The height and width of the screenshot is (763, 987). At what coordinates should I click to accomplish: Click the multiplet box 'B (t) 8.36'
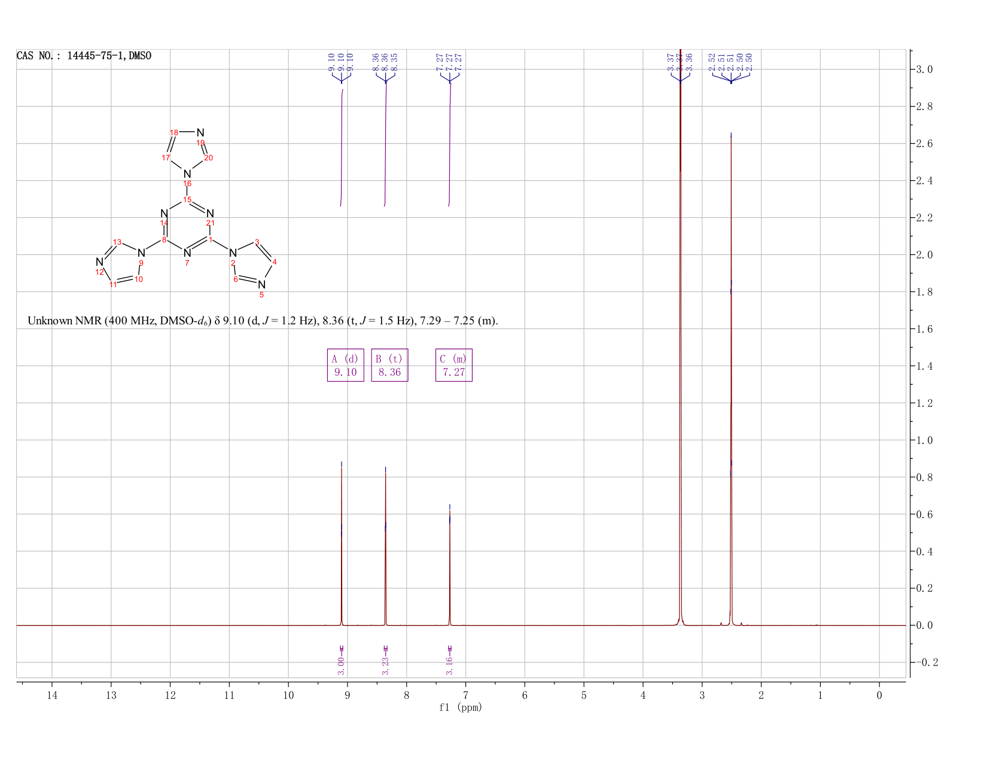click(389, 365)
